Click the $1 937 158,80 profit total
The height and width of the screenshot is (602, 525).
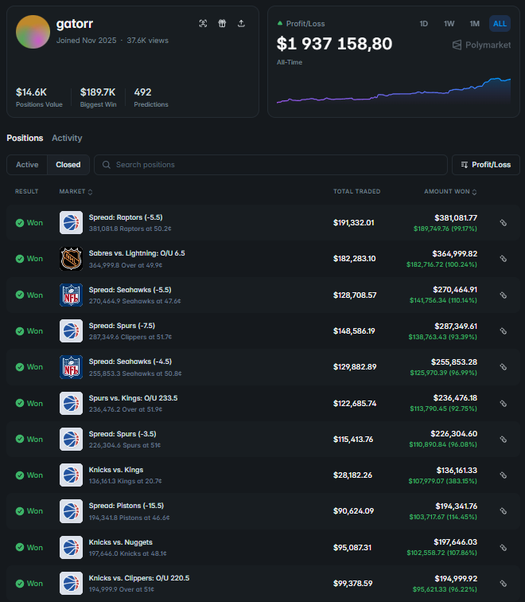pos(334,43)
